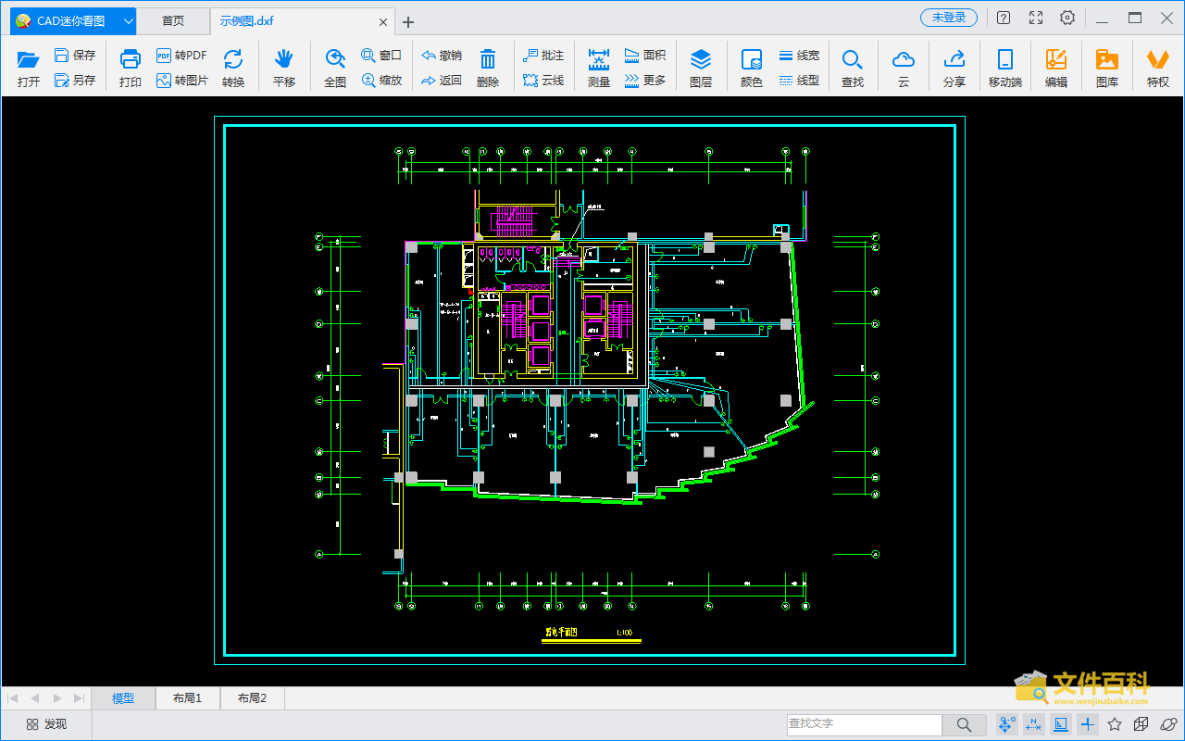The height and width of the screenshot is (741, 1185).
Task: Switch to 布局2 layout tab
Action: [x=252, y=698]
